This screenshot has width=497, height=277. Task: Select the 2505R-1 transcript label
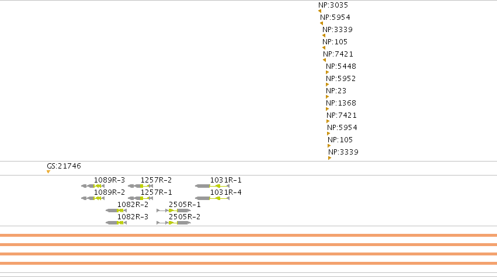click(x=185, y=205)
